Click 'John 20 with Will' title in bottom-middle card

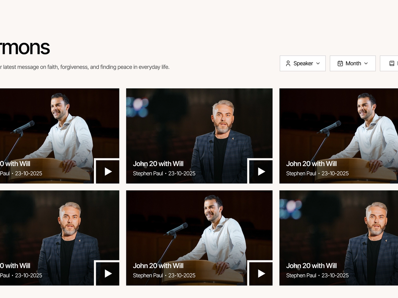(158, 266)
